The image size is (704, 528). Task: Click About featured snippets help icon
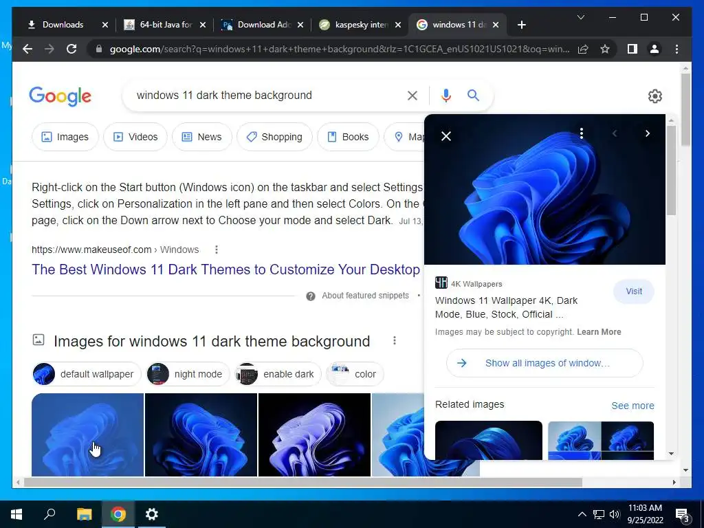311,296
